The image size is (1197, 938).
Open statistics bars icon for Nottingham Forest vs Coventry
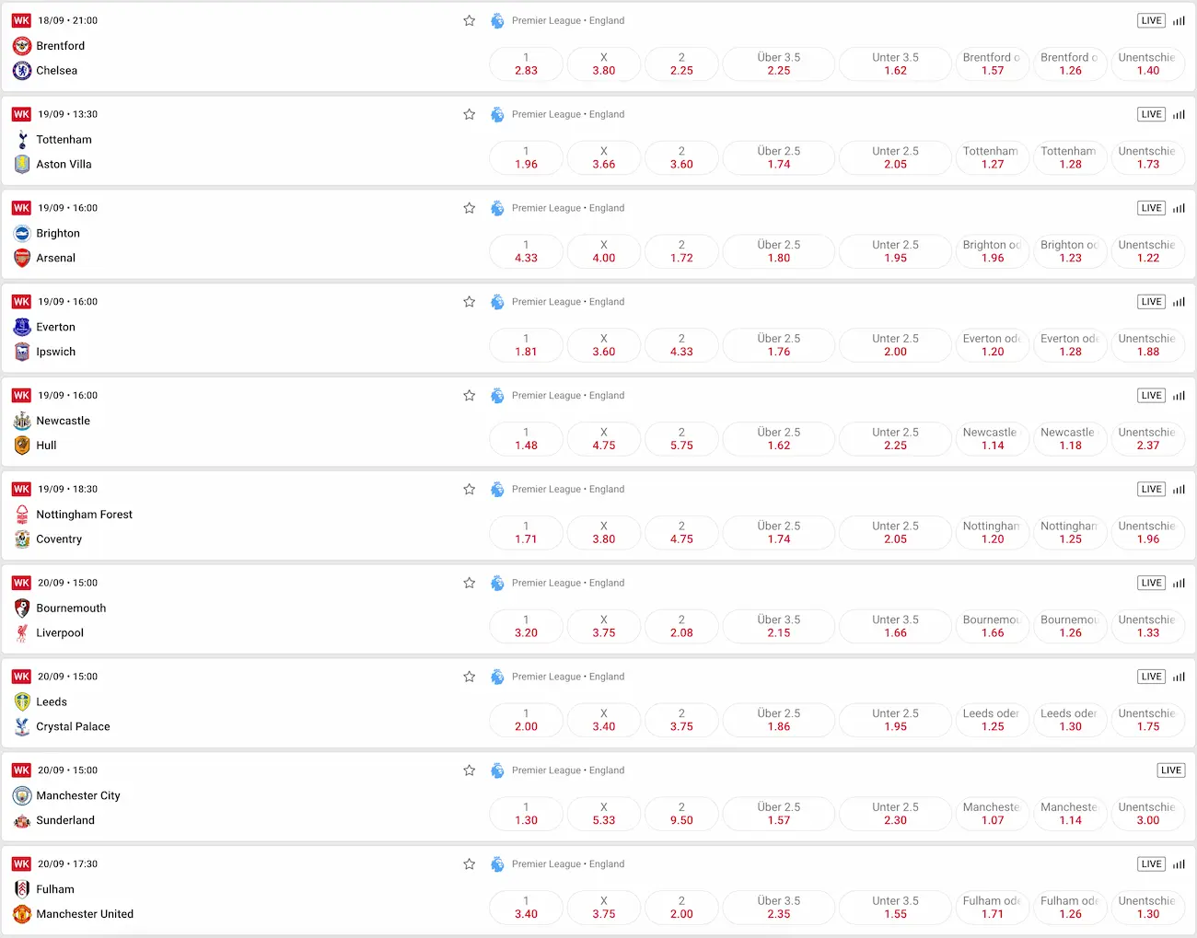click(1179, 490)
